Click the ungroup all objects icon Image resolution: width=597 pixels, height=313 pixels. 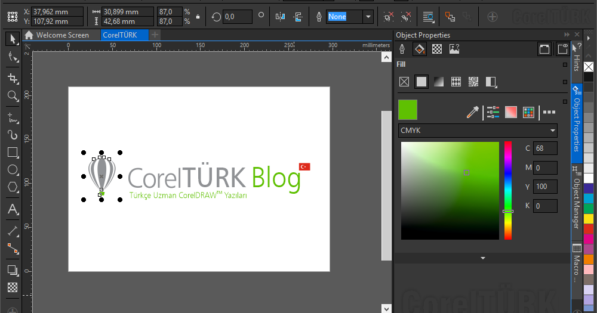(406, 16)
